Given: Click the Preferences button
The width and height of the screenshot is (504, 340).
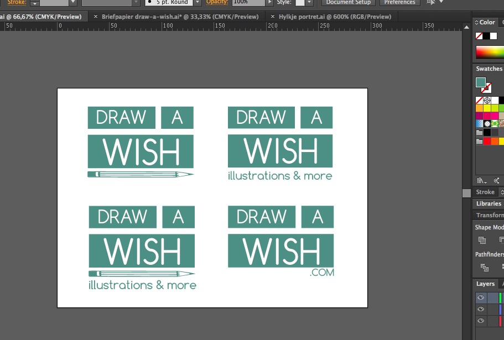Looking at the screenshot, I should pos(400,2).
